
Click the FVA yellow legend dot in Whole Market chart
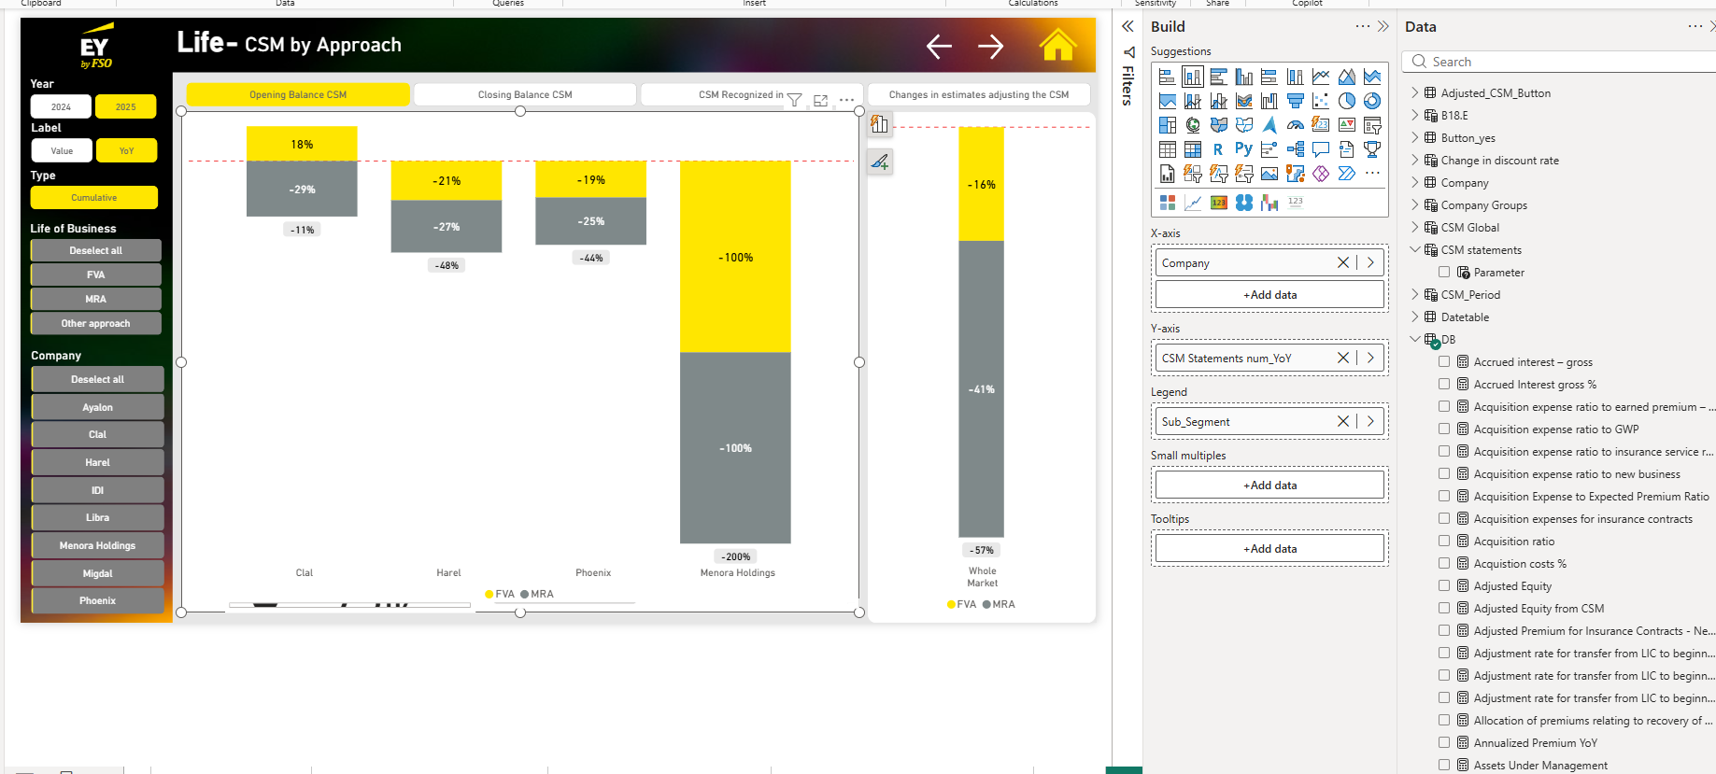951,604
